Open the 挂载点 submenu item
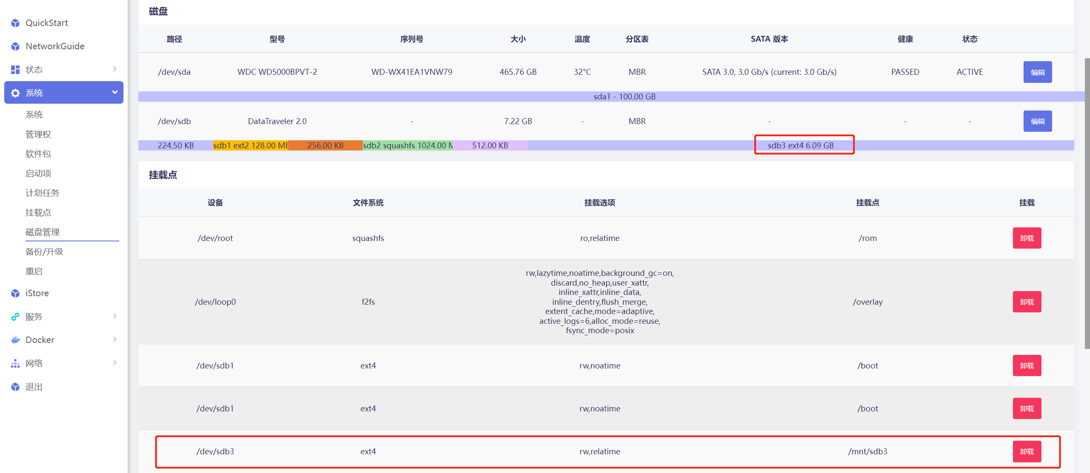Image resolution: width=1090 pixels, height=473 pixels. coord(38,212)
